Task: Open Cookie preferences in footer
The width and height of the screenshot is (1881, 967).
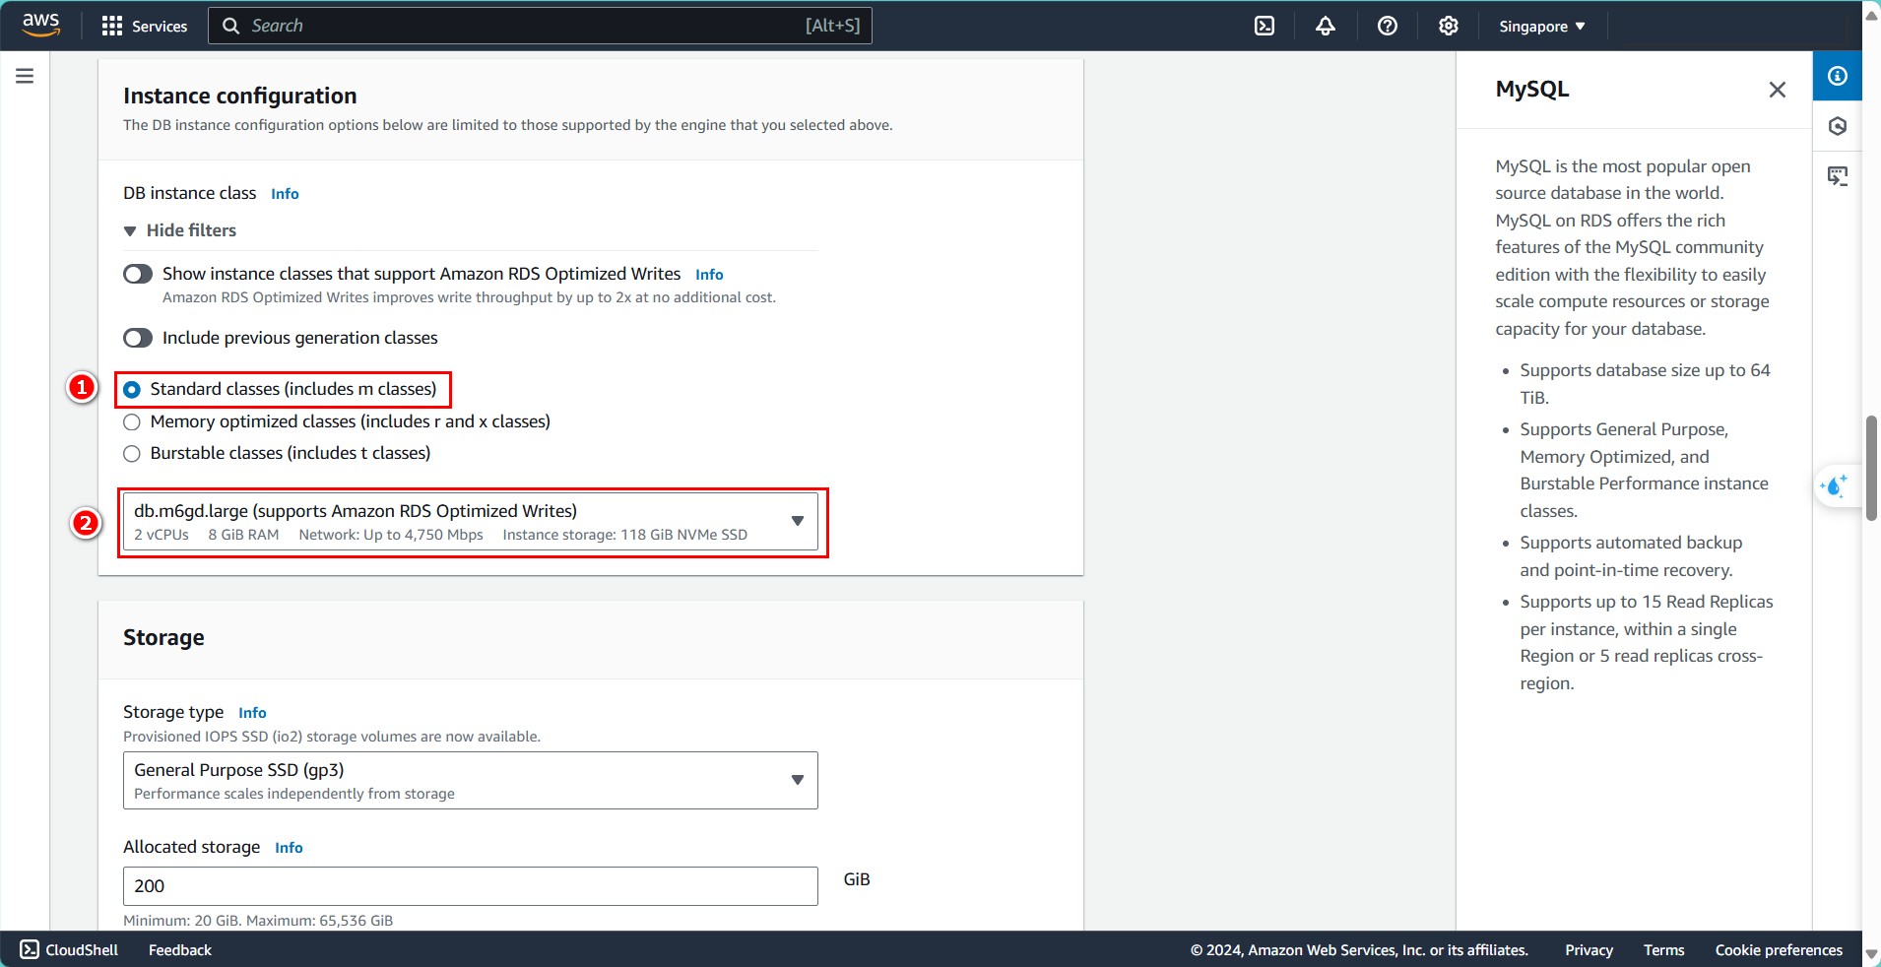Action: (x=1779, y=950)
